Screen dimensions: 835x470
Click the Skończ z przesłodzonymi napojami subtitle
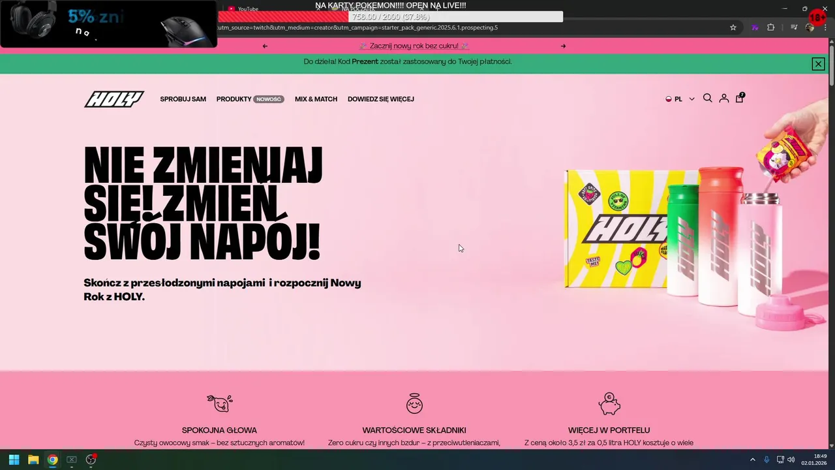(x=222, y=289)
